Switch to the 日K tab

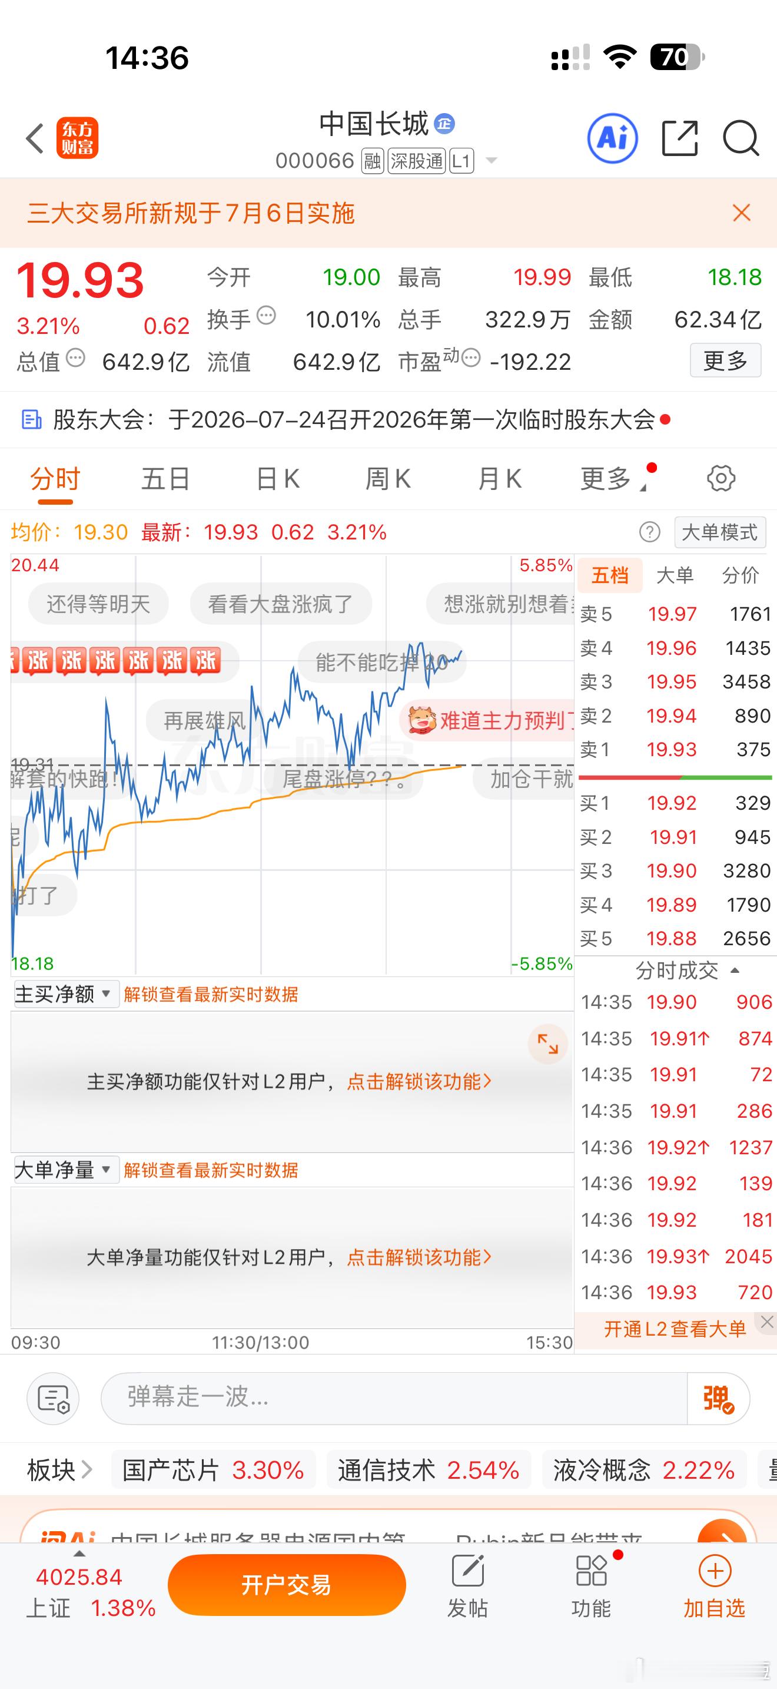pos(278,479)
